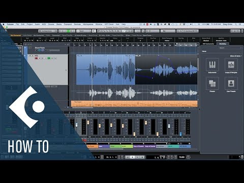
Task: Switch to the VST Instruments tab
Action: click(x=208, y=44)
